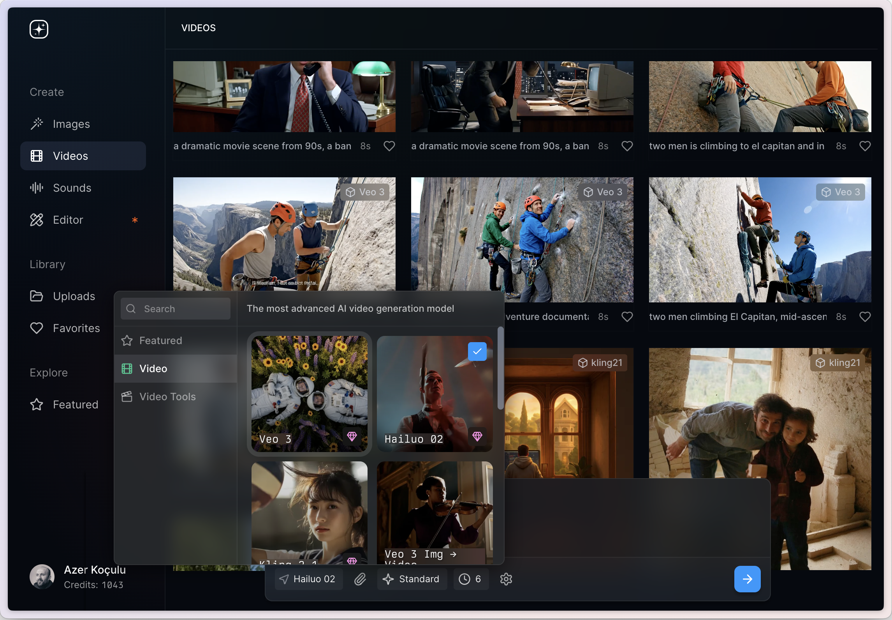This screenshot has height=620, width=892.
Task: Click the film strip Videos icon
Action: 37,156
